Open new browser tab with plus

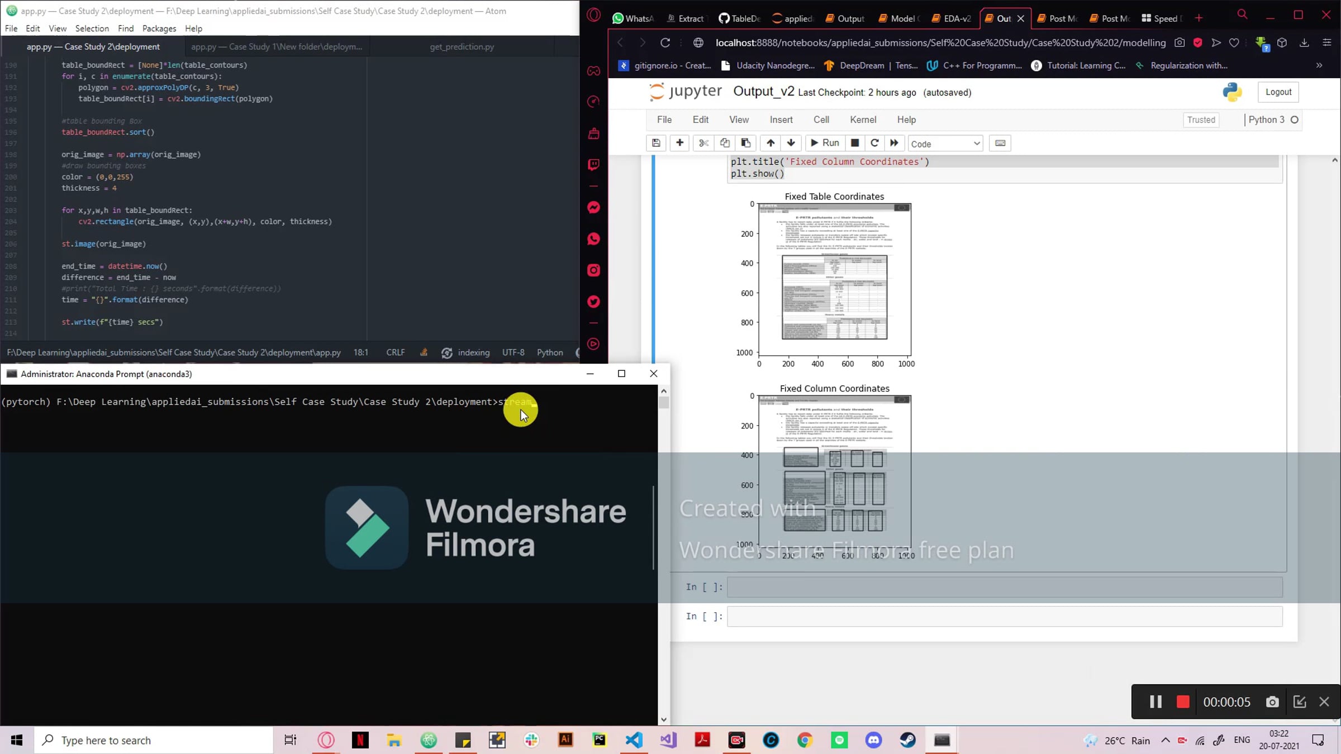click(1199, 18)
